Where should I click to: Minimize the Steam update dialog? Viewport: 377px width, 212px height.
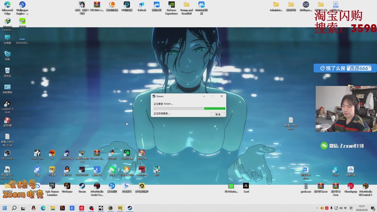pos(204,96)
